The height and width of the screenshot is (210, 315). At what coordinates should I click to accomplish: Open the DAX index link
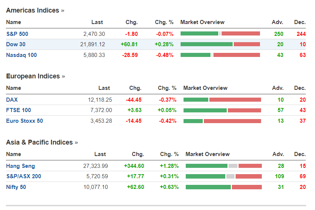[12, 100]
